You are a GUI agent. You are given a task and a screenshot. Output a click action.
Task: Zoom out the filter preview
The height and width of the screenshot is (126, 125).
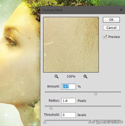[x=56, y=77]
